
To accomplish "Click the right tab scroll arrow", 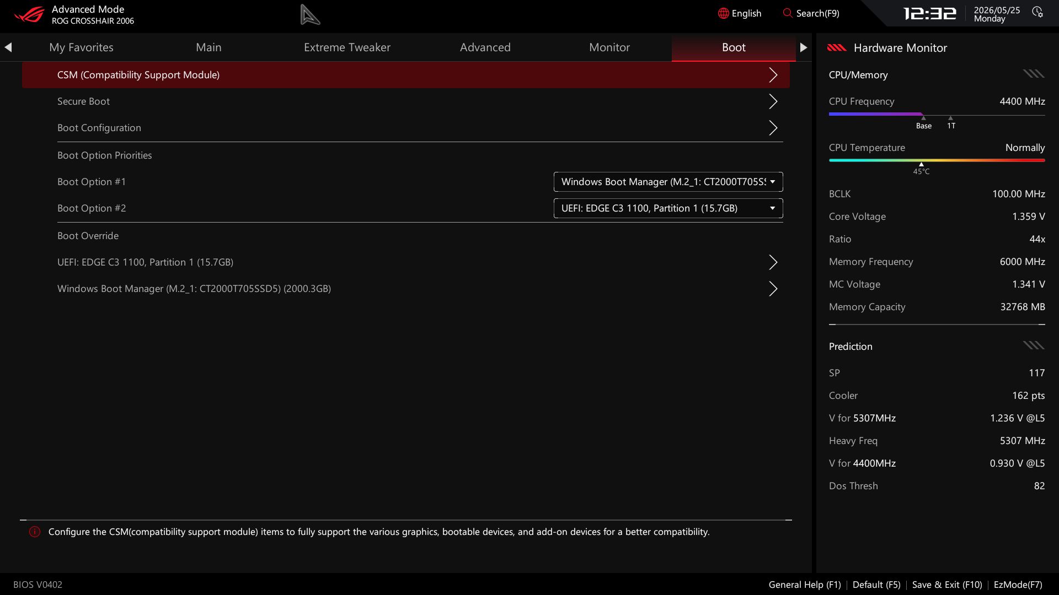I will tap(804, 47).
